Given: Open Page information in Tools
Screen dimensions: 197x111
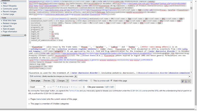Looking at the screenshot, I should 10,32.
